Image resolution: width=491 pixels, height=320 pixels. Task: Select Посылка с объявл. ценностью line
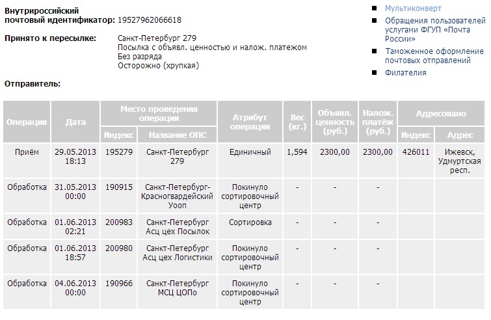pos(212,47)
